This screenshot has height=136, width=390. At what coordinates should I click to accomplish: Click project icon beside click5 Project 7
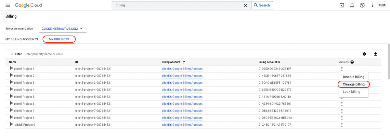coord(11,110)
